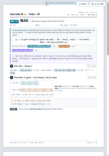Click the printer icon on In / Lưu PDF

click(x=93, y=4)
